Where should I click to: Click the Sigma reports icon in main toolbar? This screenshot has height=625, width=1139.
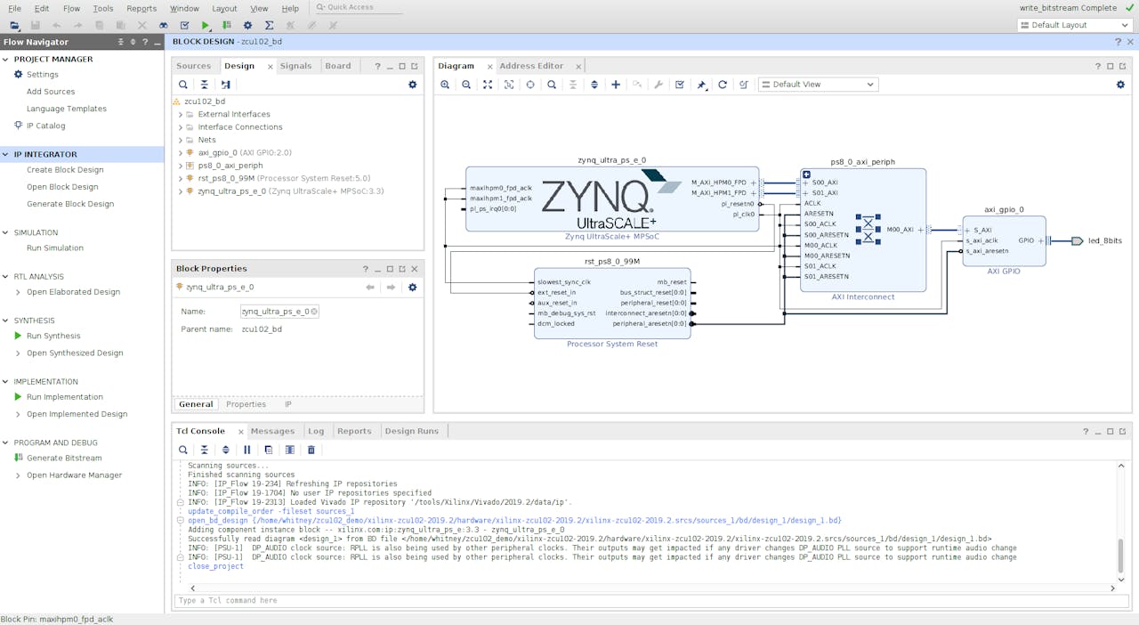[269, 26]
